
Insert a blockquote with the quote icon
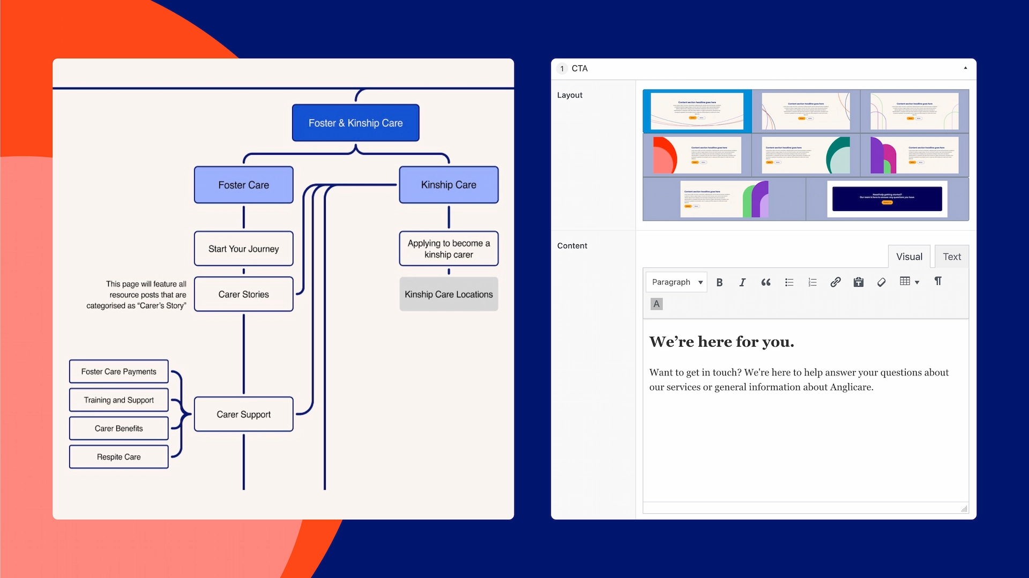pyautogui.click(x=766, y=282)
